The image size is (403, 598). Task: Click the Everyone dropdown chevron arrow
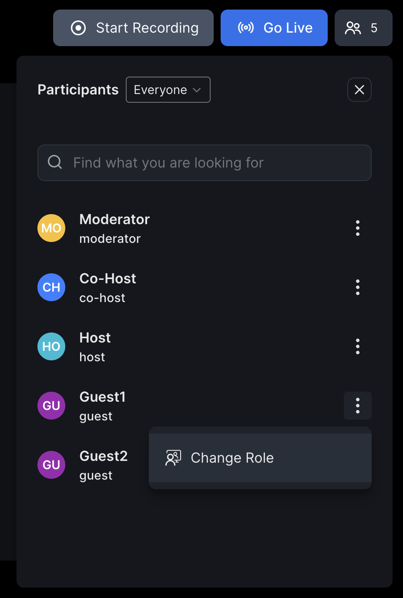(x=197, y=90)
